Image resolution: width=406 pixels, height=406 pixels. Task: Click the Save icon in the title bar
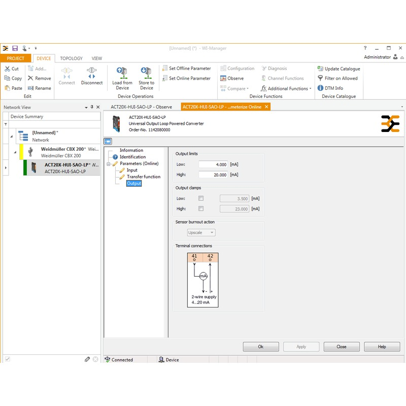click(15, 48)
